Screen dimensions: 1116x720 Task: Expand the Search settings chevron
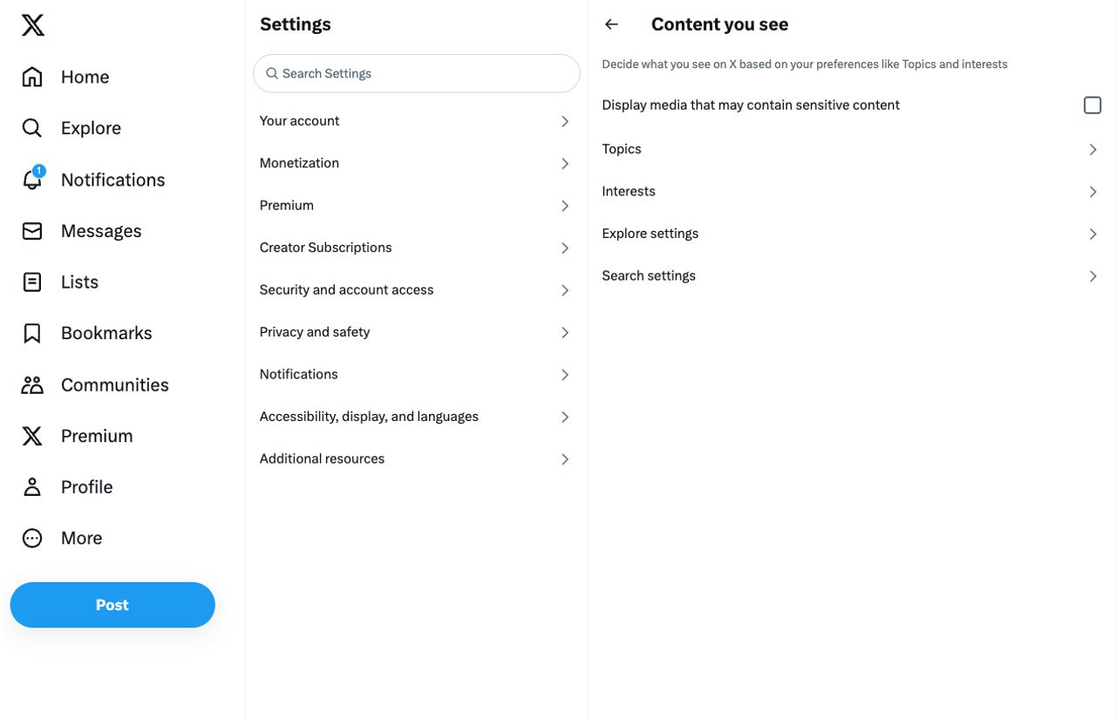coord(1092,276)
